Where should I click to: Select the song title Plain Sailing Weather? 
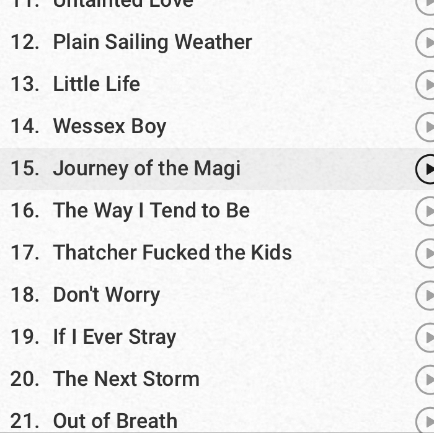(x=153, y=43)
